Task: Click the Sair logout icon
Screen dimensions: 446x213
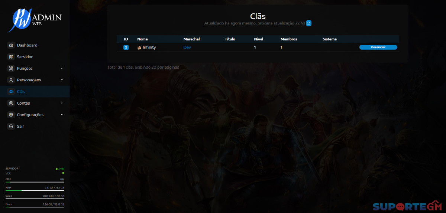Action: (11, 126)
